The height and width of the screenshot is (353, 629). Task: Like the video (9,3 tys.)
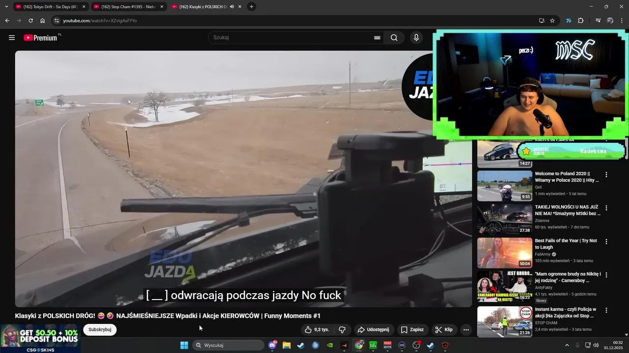pos(317,330)
